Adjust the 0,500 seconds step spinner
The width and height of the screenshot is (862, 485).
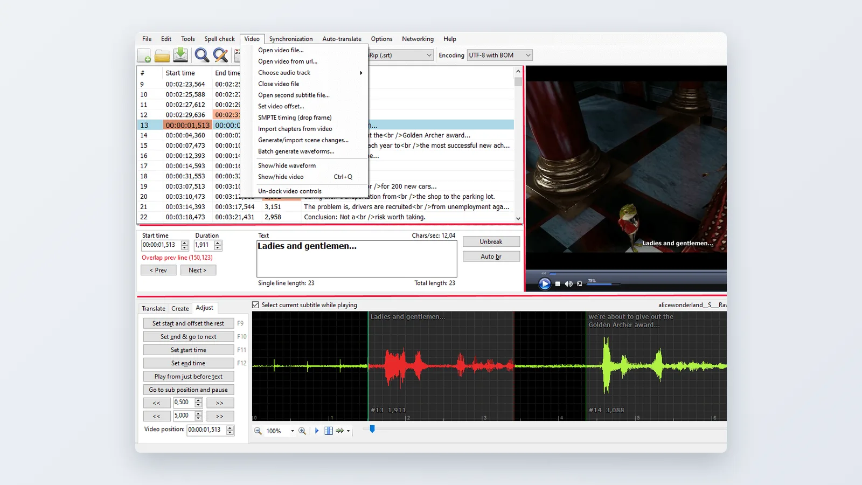[x=198, y=403]
